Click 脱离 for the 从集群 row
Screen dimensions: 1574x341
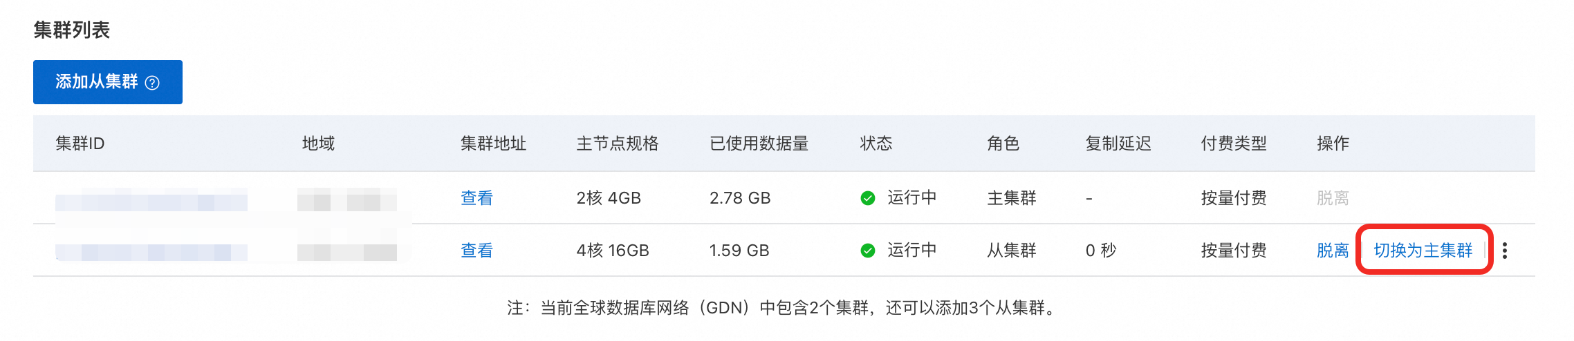(1332, 251)
